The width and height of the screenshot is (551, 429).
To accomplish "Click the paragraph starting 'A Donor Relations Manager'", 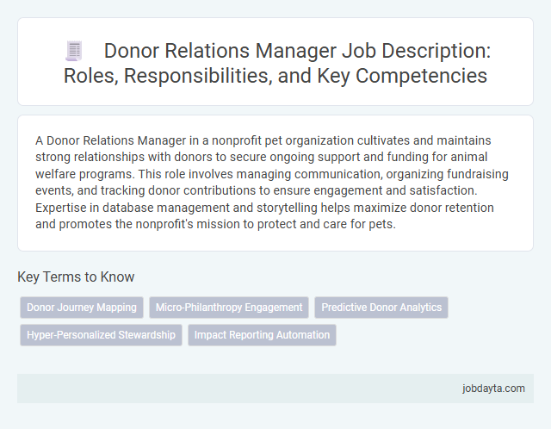I will tap(272, 182).
